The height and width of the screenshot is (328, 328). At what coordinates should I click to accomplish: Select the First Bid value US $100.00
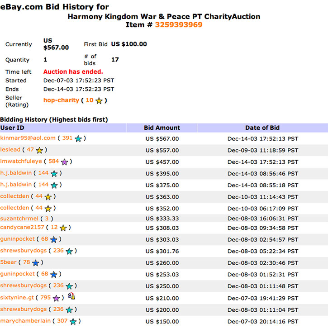click(129, 44)
